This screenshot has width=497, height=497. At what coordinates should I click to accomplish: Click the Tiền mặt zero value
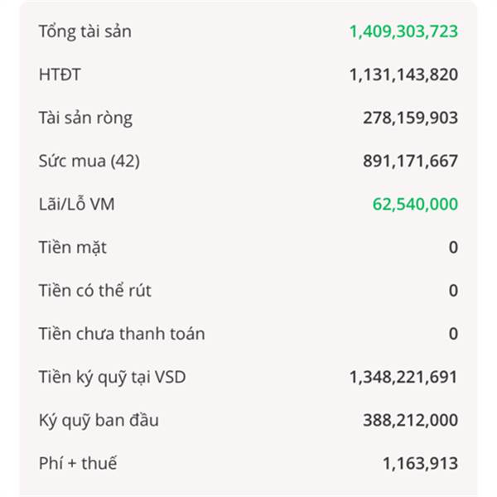tap(453, 248)
